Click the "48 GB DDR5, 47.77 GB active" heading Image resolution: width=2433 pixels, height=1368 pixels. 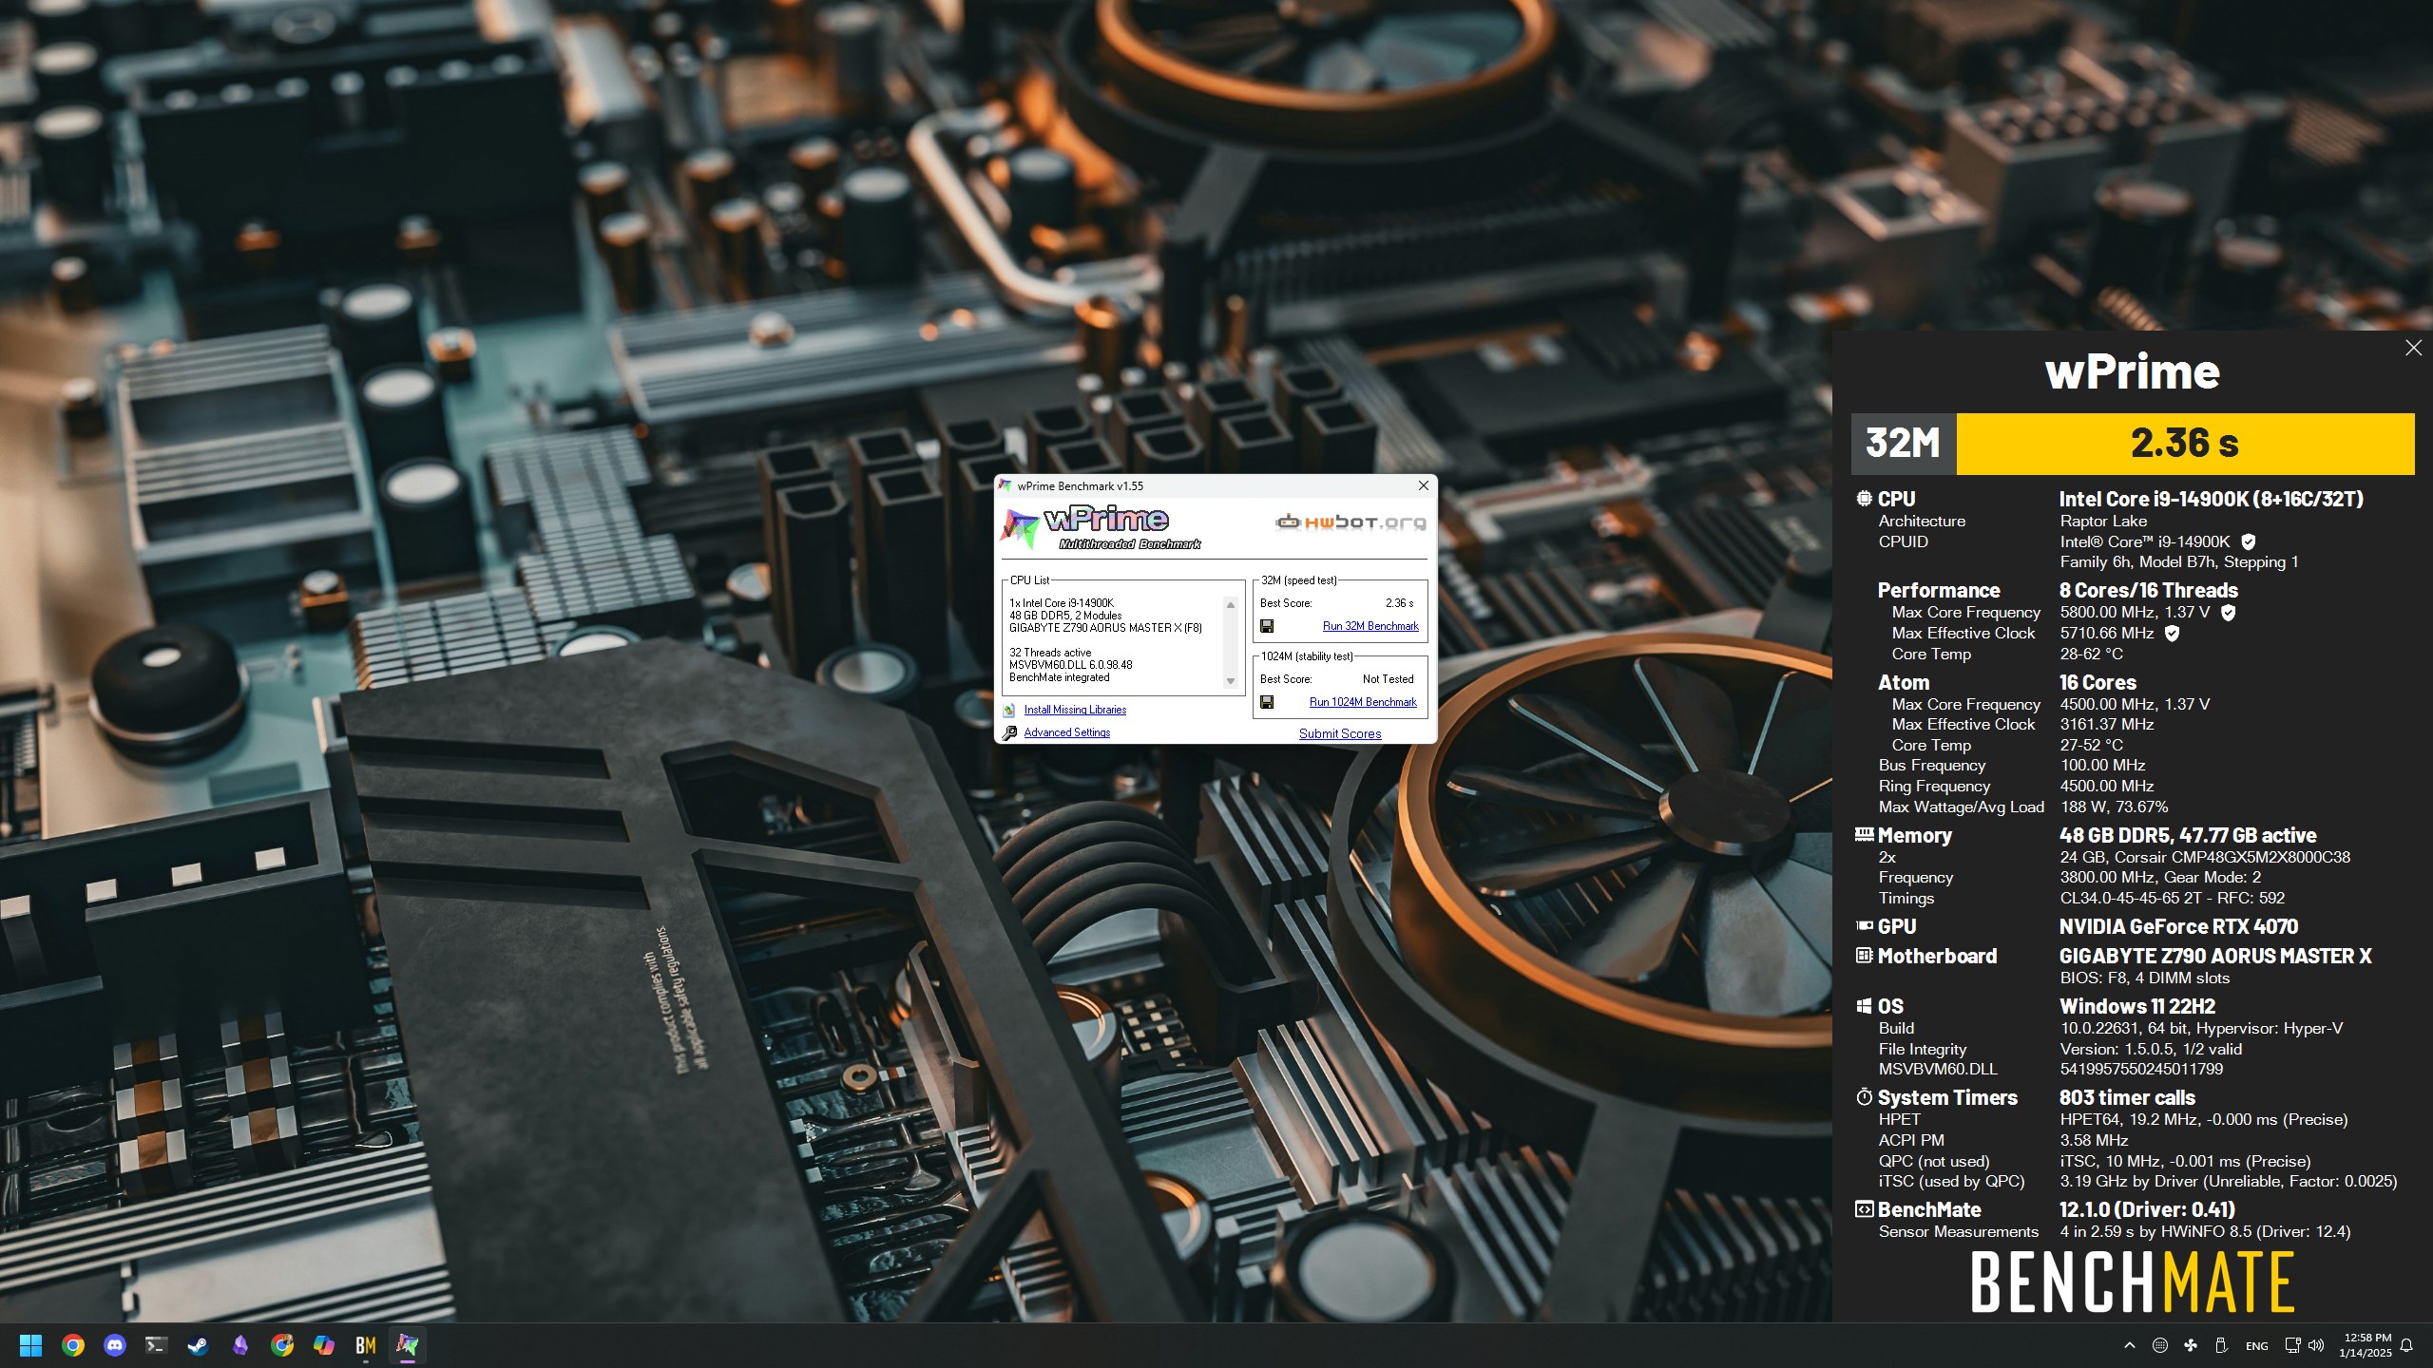[x=2188, y=835]
